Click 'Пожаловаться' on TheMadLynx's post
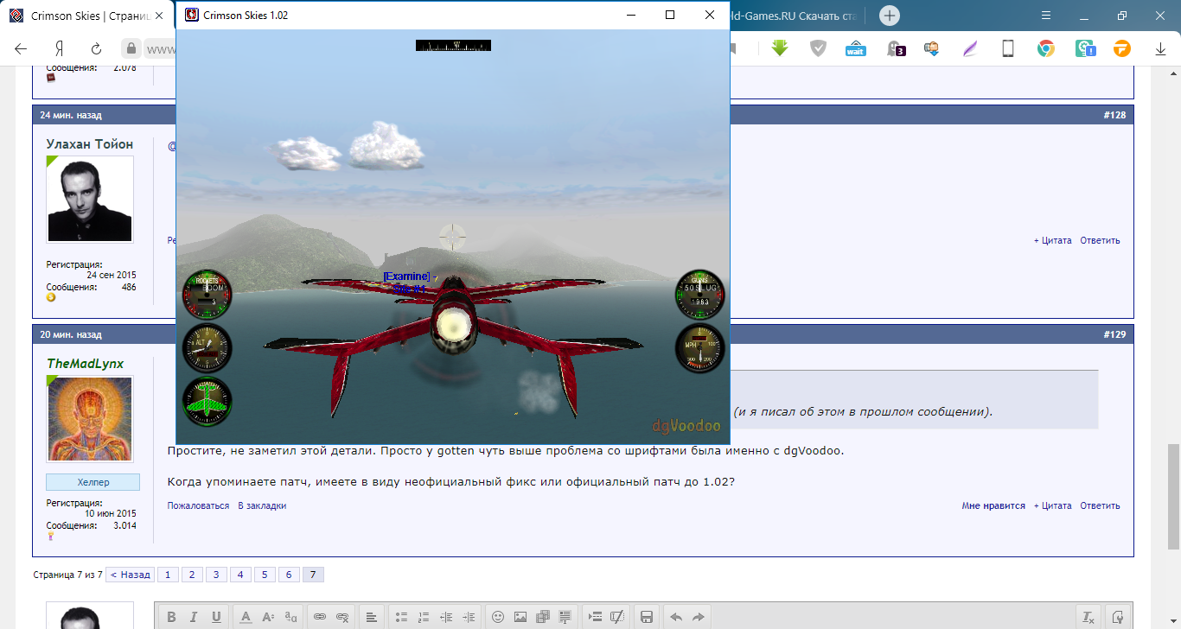Image resolution: width=1181 pixels, height=629 pixels. 198,505
